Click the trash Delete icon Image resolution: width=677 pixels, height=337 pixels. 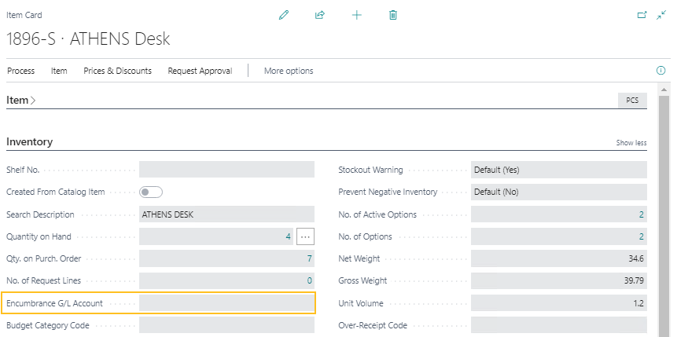(393, 15)
